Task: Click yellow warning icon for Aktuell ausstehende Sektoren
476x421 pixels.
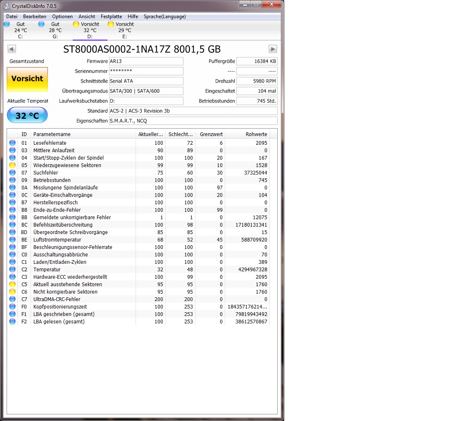Action: pos(12,284)
